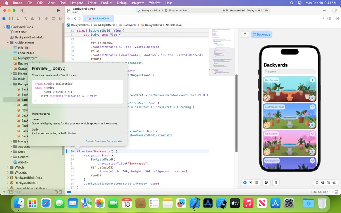Screen dimensions: 341x213
Task: Select the preview variants grid icon
Action: click(257, 183)
